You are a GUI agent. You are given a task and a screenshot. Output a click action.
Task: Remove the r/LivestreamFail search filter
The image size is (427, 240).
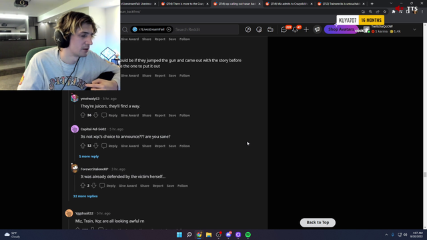point(169,29)
